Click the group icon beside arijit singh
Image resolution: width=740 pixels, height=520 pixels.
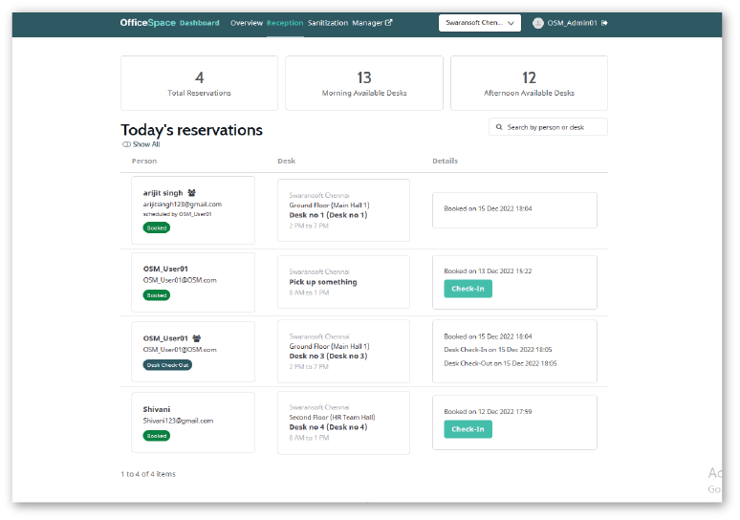[x=192, y=192]
